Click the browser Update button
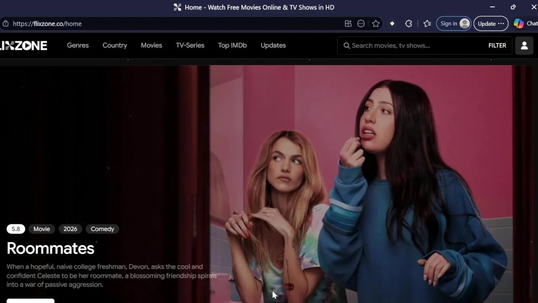Image resolution: width=538 pixels, height=303 pixels. [x=491, y=24]
